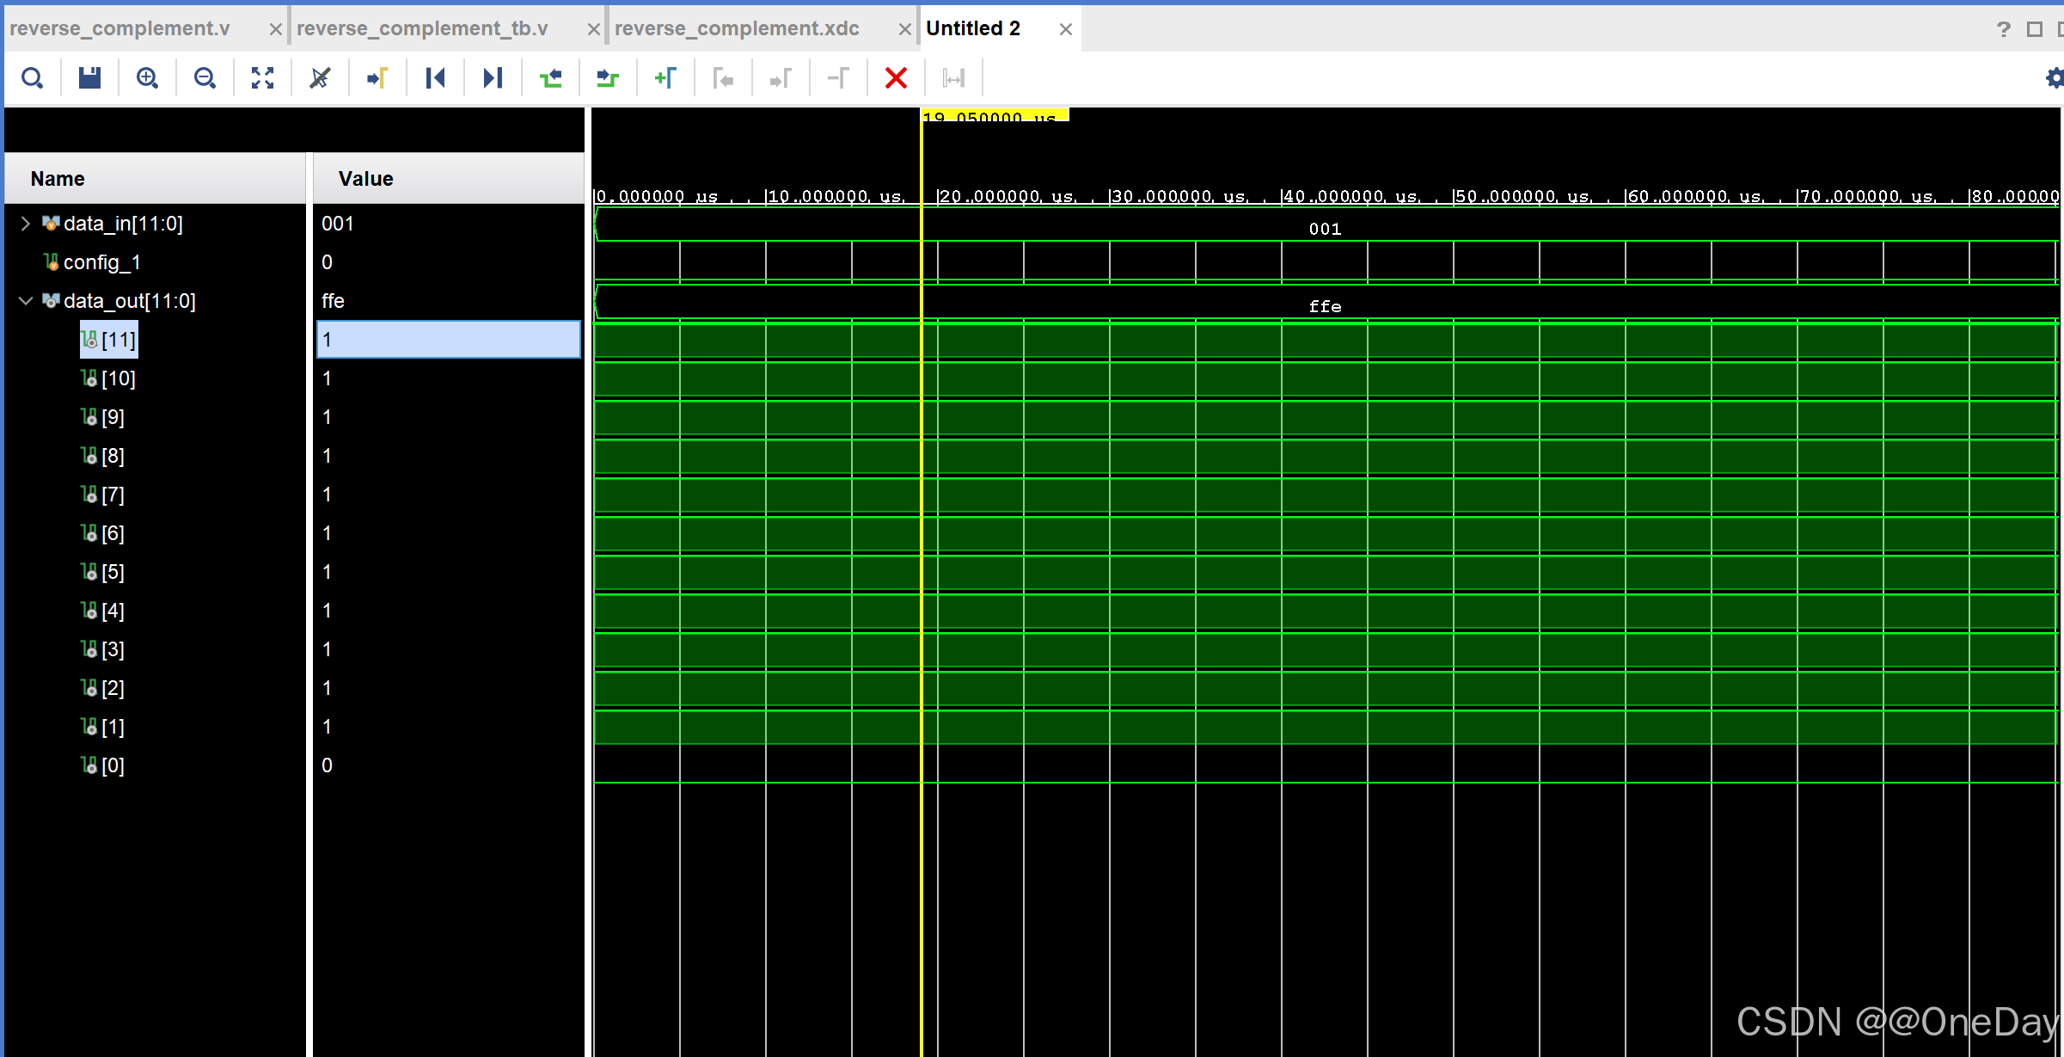Click the Name column header

156,179
